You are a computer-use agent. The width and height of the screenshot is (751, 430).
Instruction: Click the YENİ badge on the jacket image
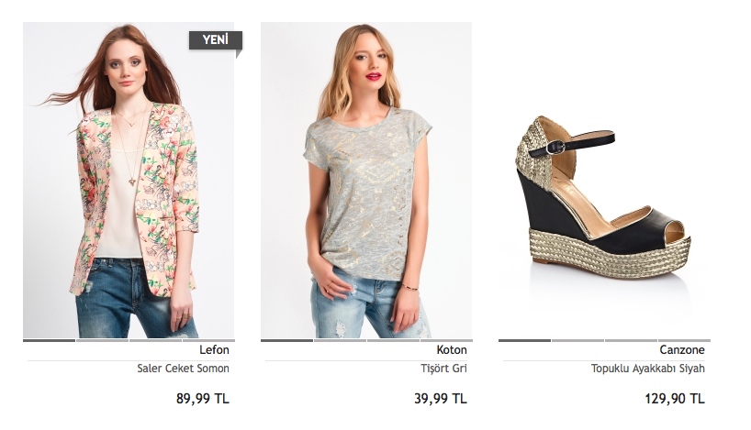216,40
